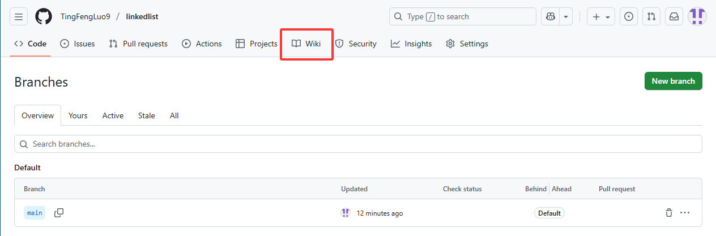
Task: Open the user avatar menu
Action: [x=697, y=16]
